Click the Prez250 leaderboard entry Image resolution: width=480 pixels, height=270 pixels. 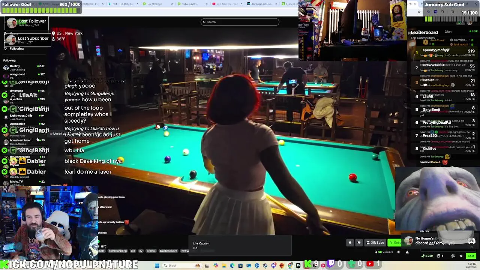tap(444, 135)
